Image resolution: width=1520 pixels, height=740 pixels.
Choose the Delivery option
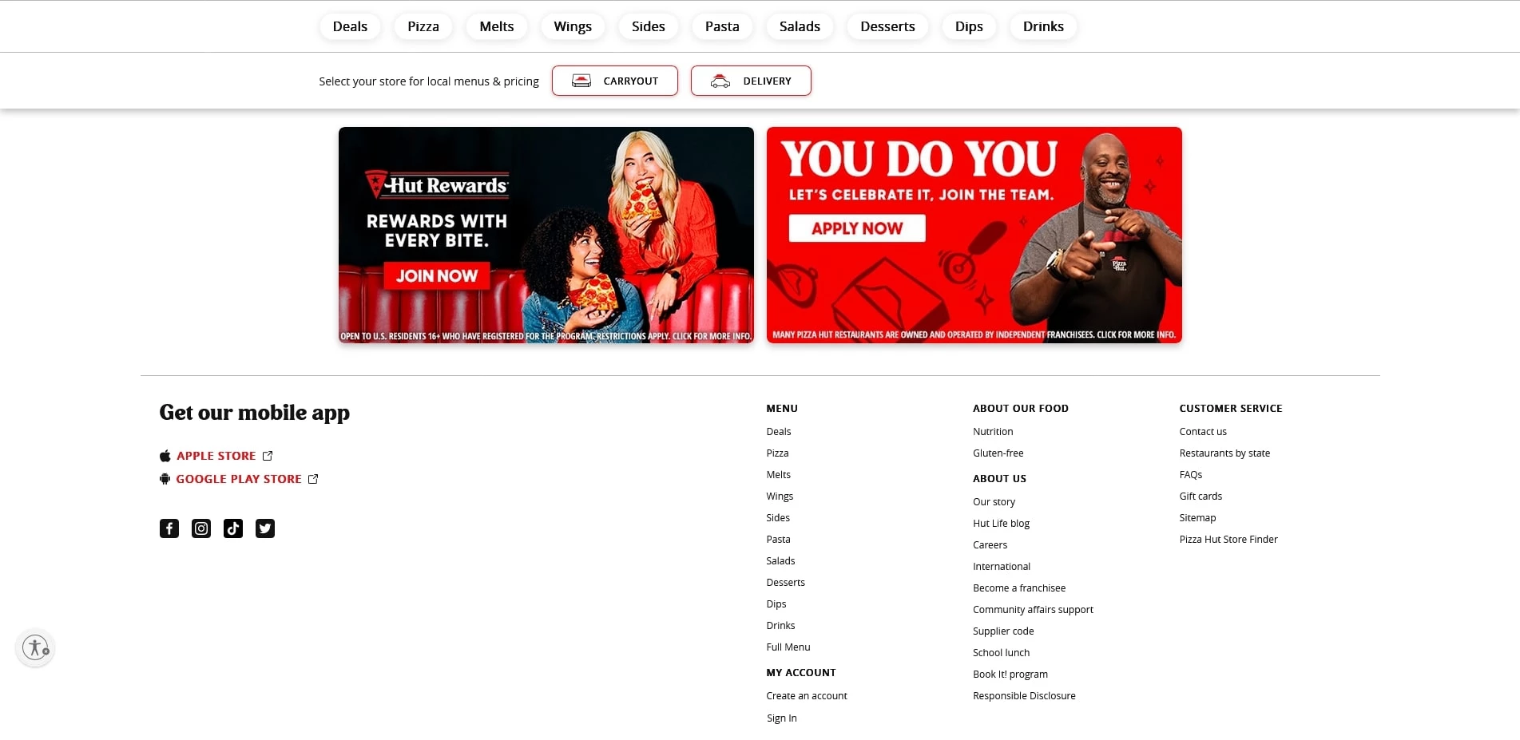point(750,81)
